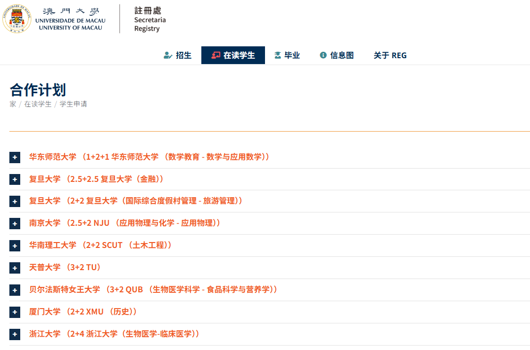
Task: Click the University of Macau name logo text
Action: (x=70, y=19)
